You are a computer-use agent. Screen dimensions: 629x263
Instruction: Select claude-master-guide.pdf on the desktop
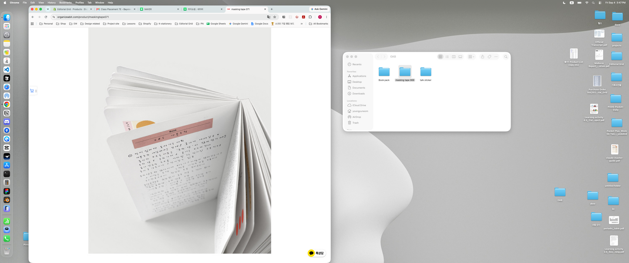click(615, 153)
